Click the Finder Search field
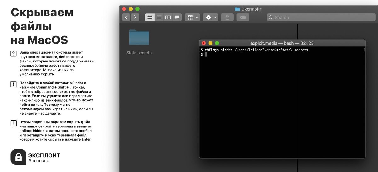Viewport: 378px width, 172px height. (321, 17)
